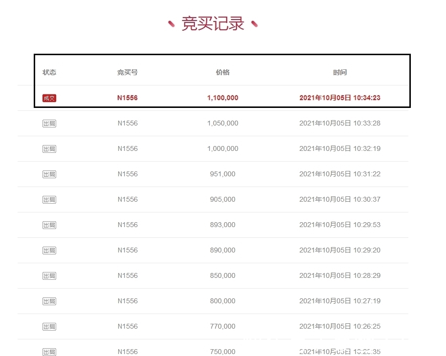
Task: Click bidder N1556 in the 850,000 row
Action: (x=127, y=275)
